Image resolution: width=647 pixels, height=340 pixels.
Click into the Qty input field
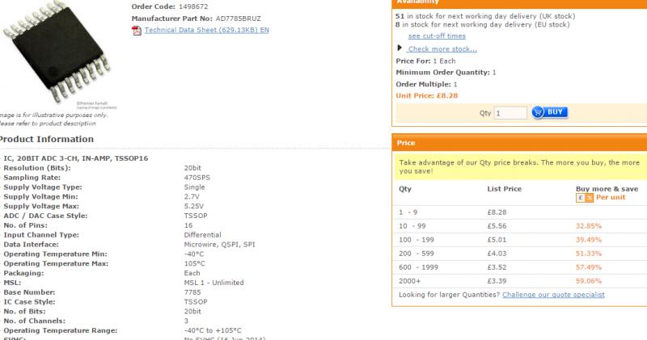point(510,114)
